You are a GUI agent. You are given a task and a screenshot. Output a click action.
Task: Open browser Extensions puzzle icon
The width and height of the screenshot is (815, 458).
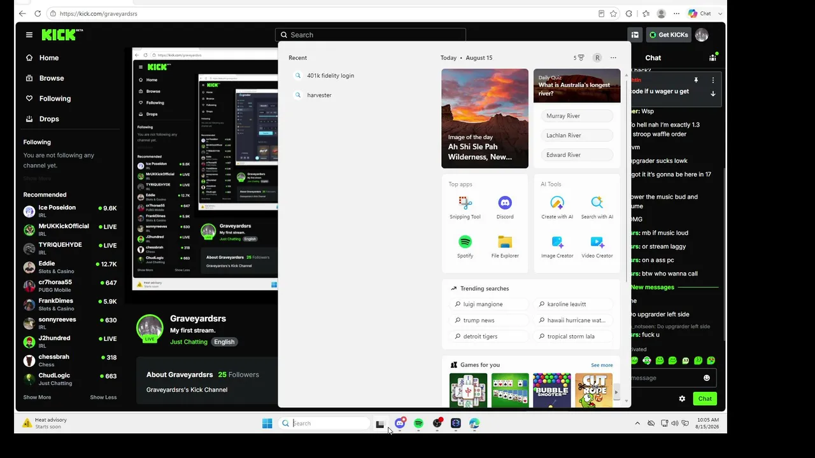pyautogui.click(x=629, y=13)
